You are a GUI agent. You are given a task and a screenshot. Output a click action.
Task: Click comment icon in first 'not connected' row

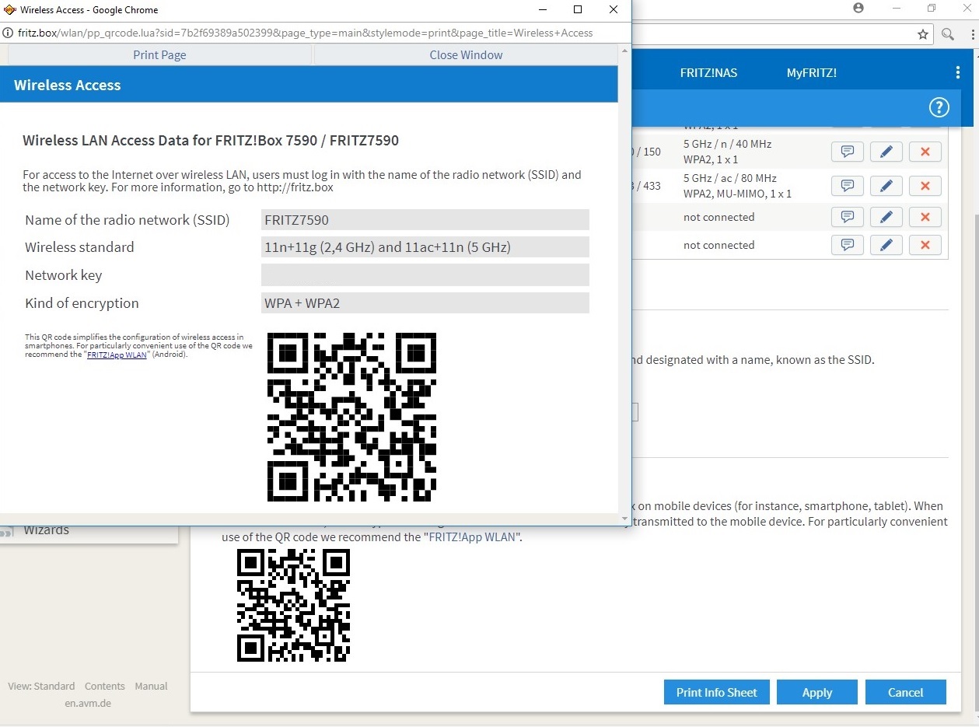(848, 217)
